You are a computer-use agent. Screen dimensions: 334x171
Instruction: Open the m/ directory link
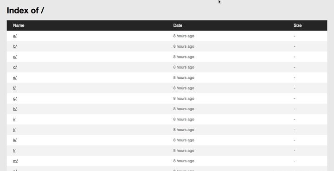coord(15,161)
